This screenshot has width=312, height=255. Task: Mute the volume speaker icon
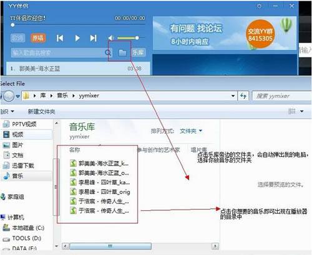click(111, 38)
